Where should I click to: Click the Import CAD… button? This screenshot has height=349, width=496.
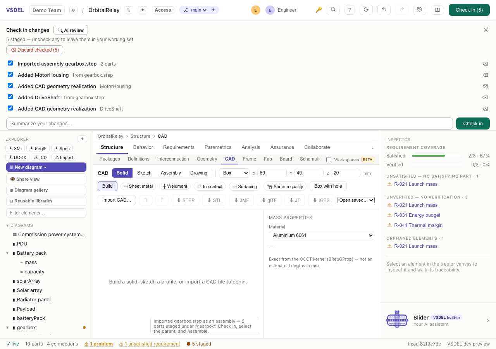coord(117,200)
